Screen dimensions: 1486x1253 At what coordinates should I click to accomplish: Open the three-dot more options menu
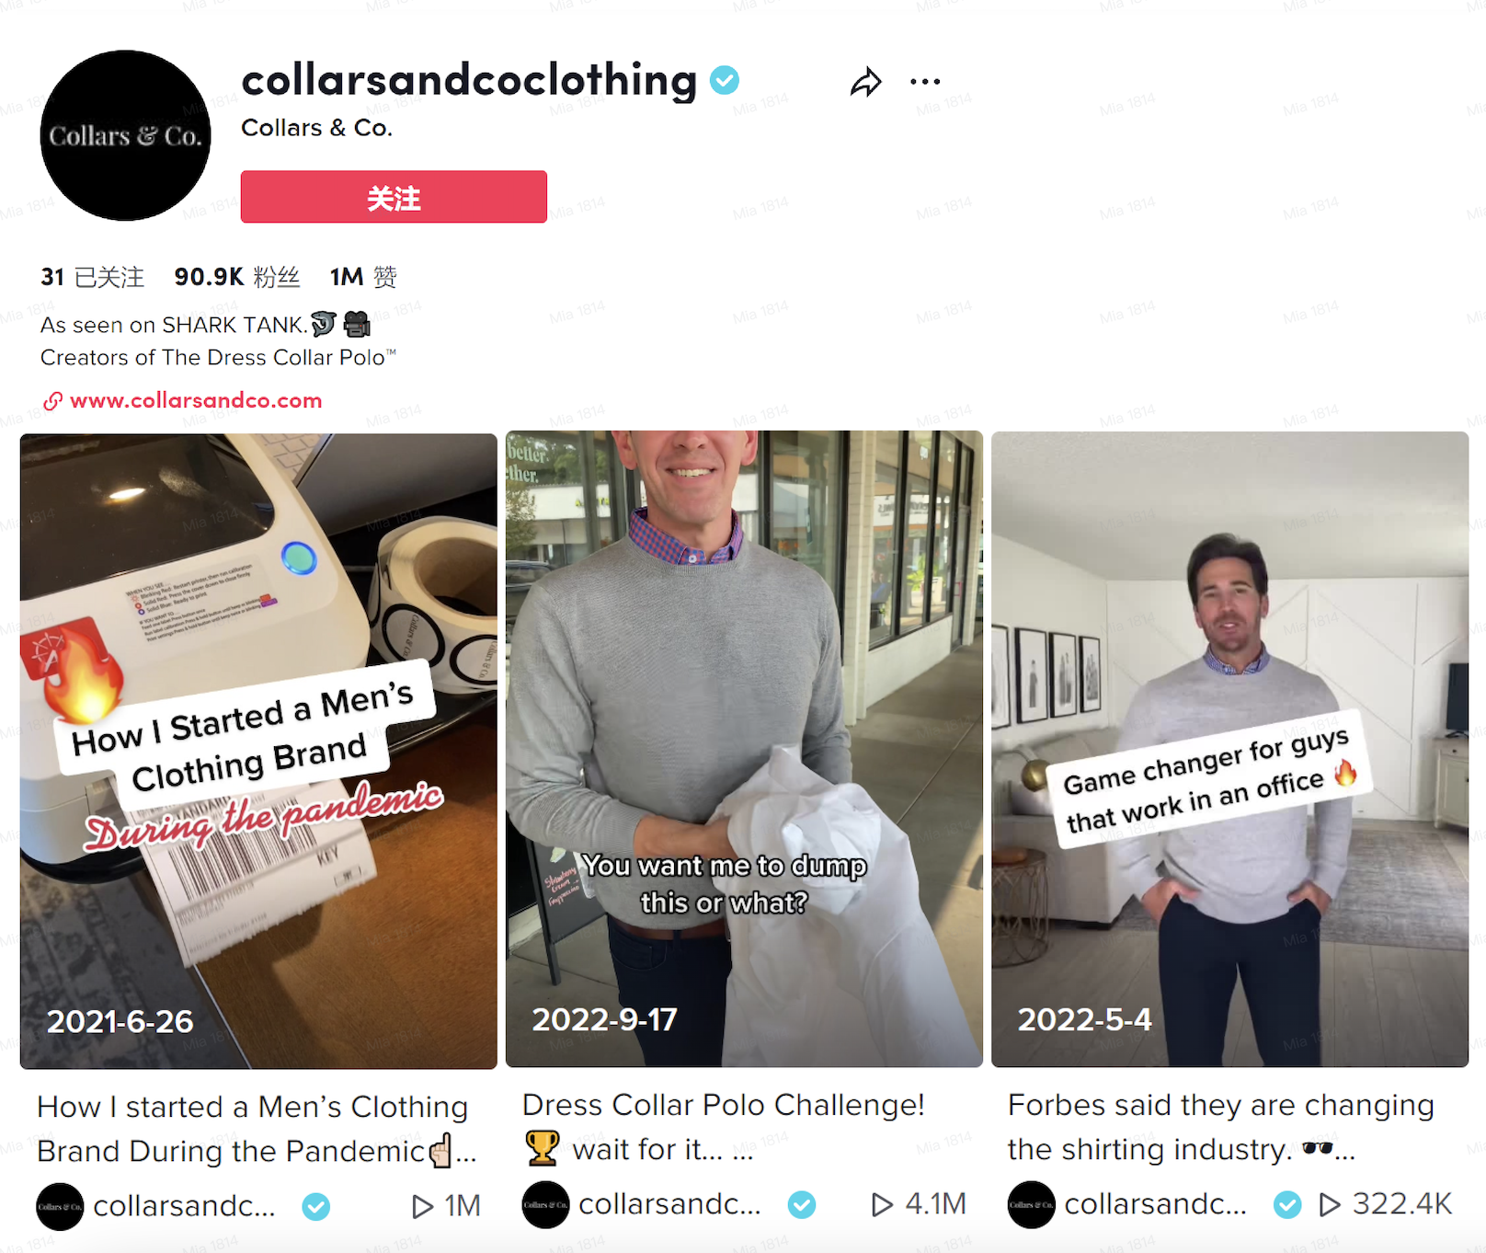924,82
